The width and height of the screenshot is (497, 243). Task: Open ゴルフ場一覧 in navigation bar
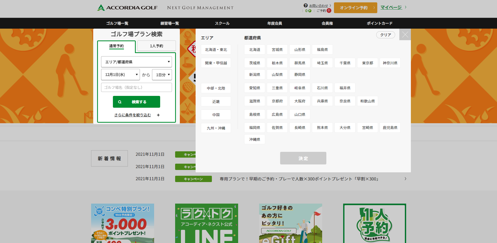pos(117,23)
